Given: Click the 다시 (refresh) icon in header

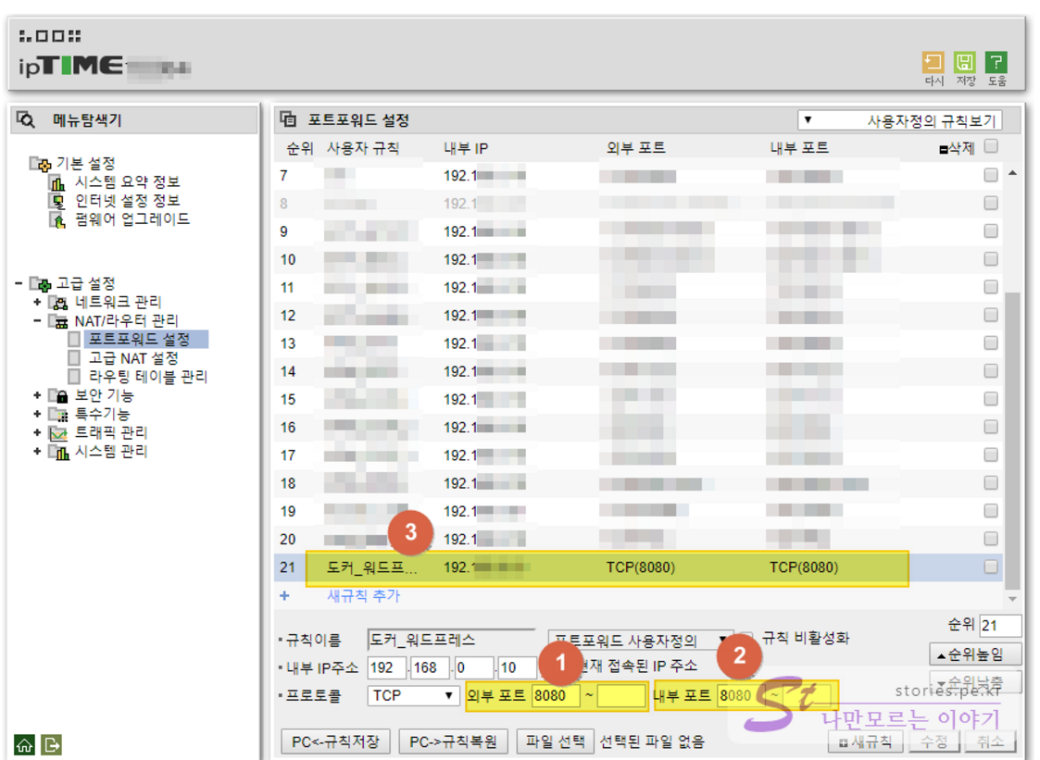Looking at the screenshot, I should tap(933, 63).
